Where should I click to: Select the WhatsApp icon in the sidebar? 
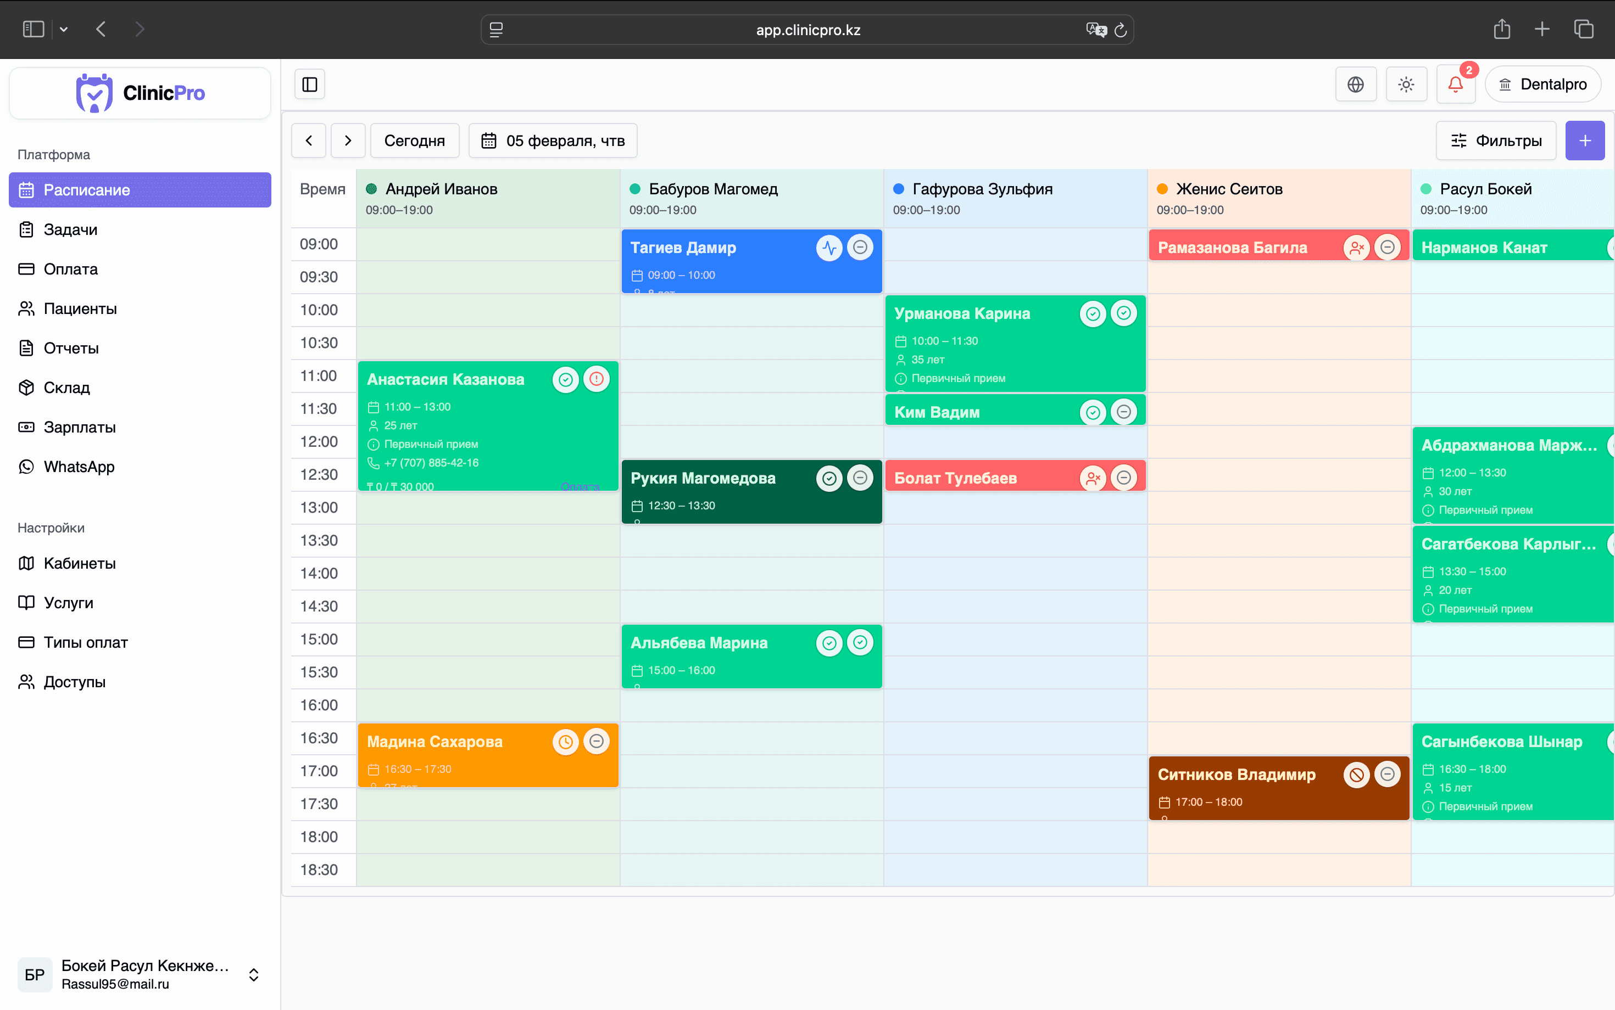(x=27, y=467)
